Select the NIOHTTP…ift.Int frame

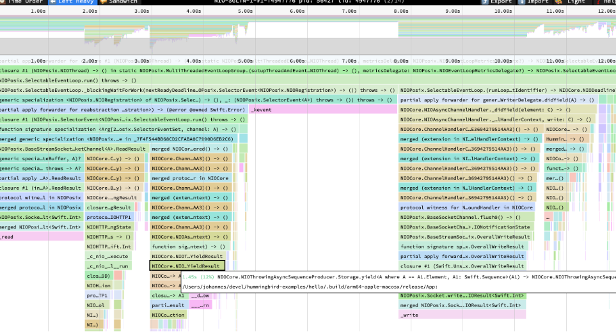tap(109, 247)
